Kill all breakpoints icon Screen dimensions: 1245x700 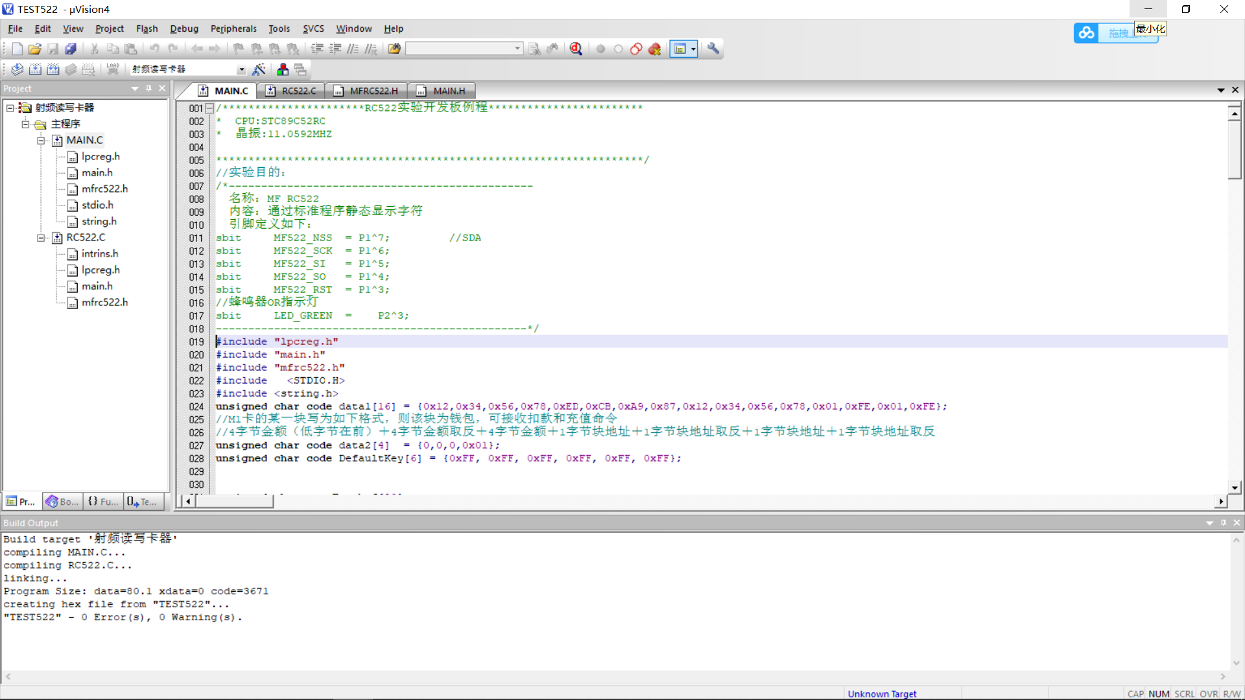pyautogui.click(x=654, y=49)
